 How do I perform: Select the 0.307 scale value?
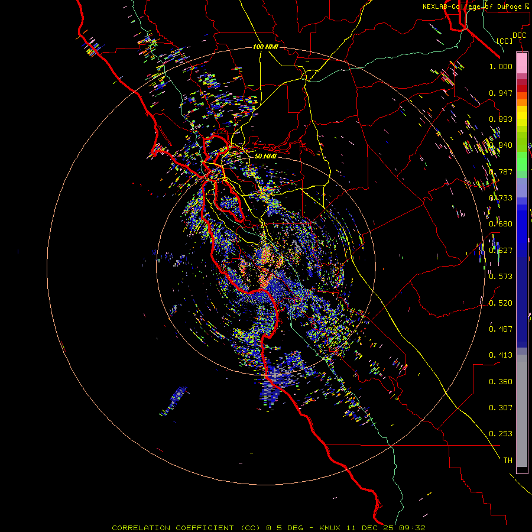[501, 408]
